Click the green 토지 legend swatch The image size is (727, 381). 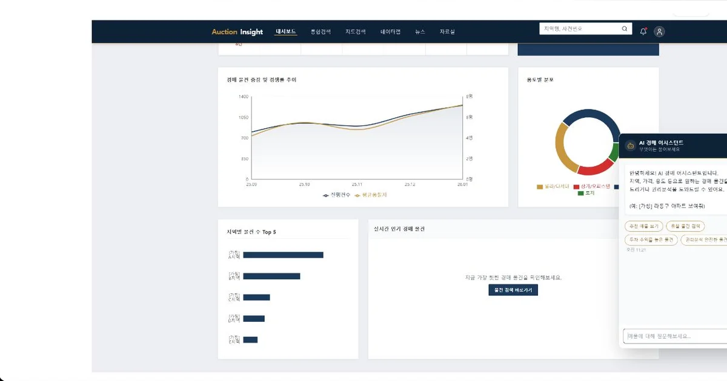click(x=581, y=193)
